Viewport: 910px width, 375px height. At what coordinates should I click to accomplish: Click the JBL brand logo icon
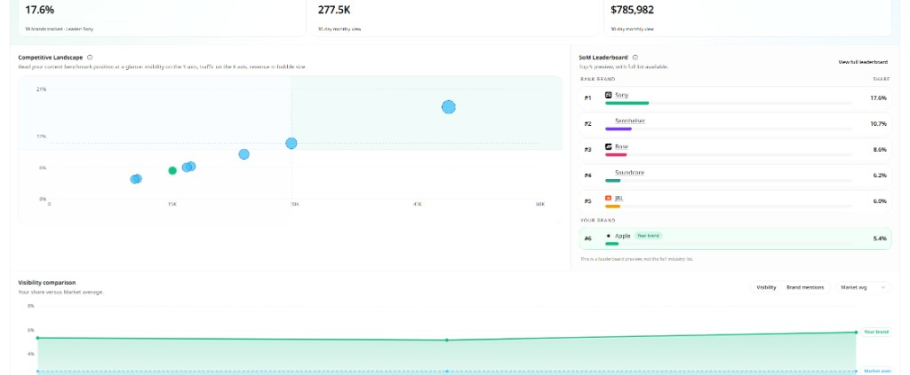[x=608, y=198]
